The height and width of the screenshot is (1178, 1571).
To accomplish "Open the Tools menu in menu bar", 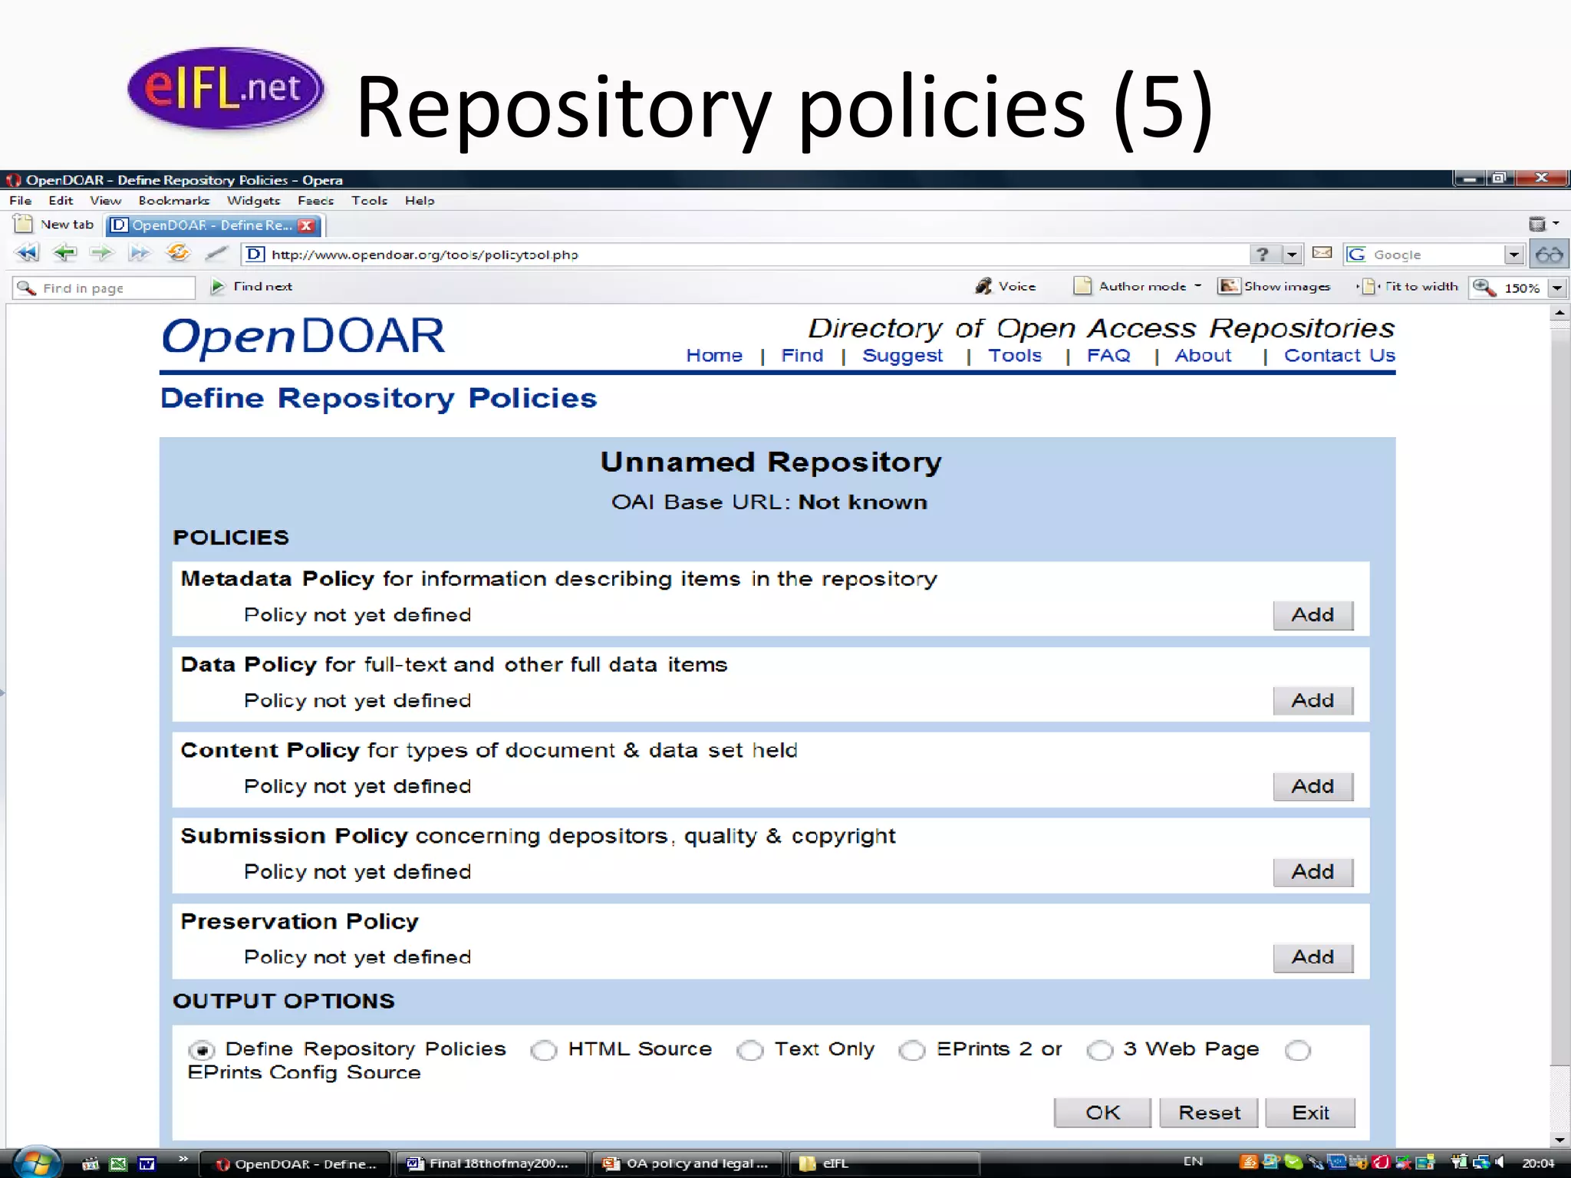I will (x=370, y=200).
